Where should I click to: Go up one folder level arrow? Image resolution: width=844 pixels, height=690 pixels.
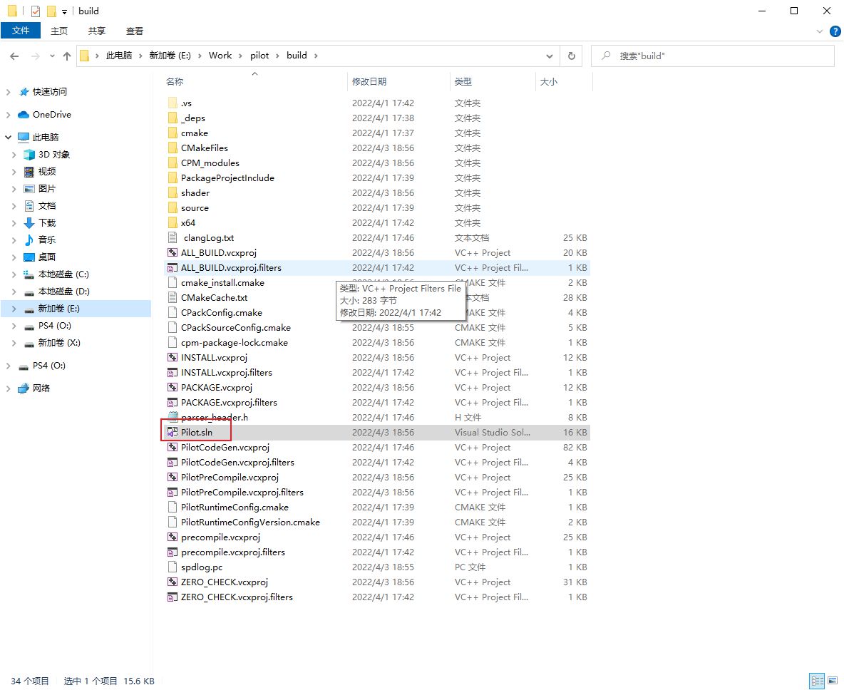tap(67, 56)
